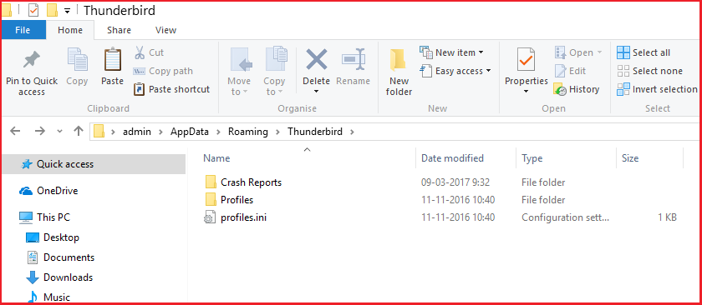The image size is (702, 305).
Task: Select the profiles.ini file
Action: point(236,217)
